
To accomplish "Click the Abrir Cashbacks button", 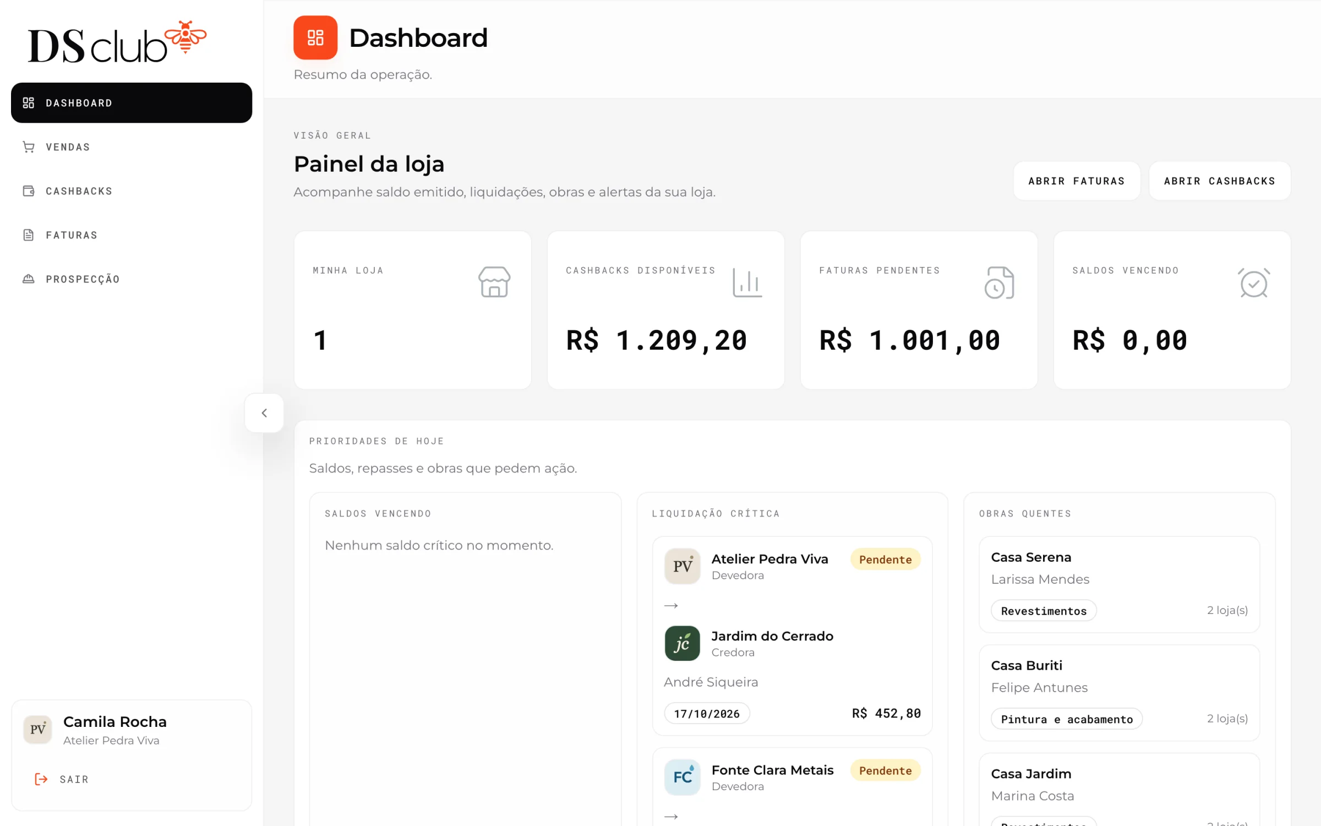I will pyautogui.click(x=1220, y=181).
